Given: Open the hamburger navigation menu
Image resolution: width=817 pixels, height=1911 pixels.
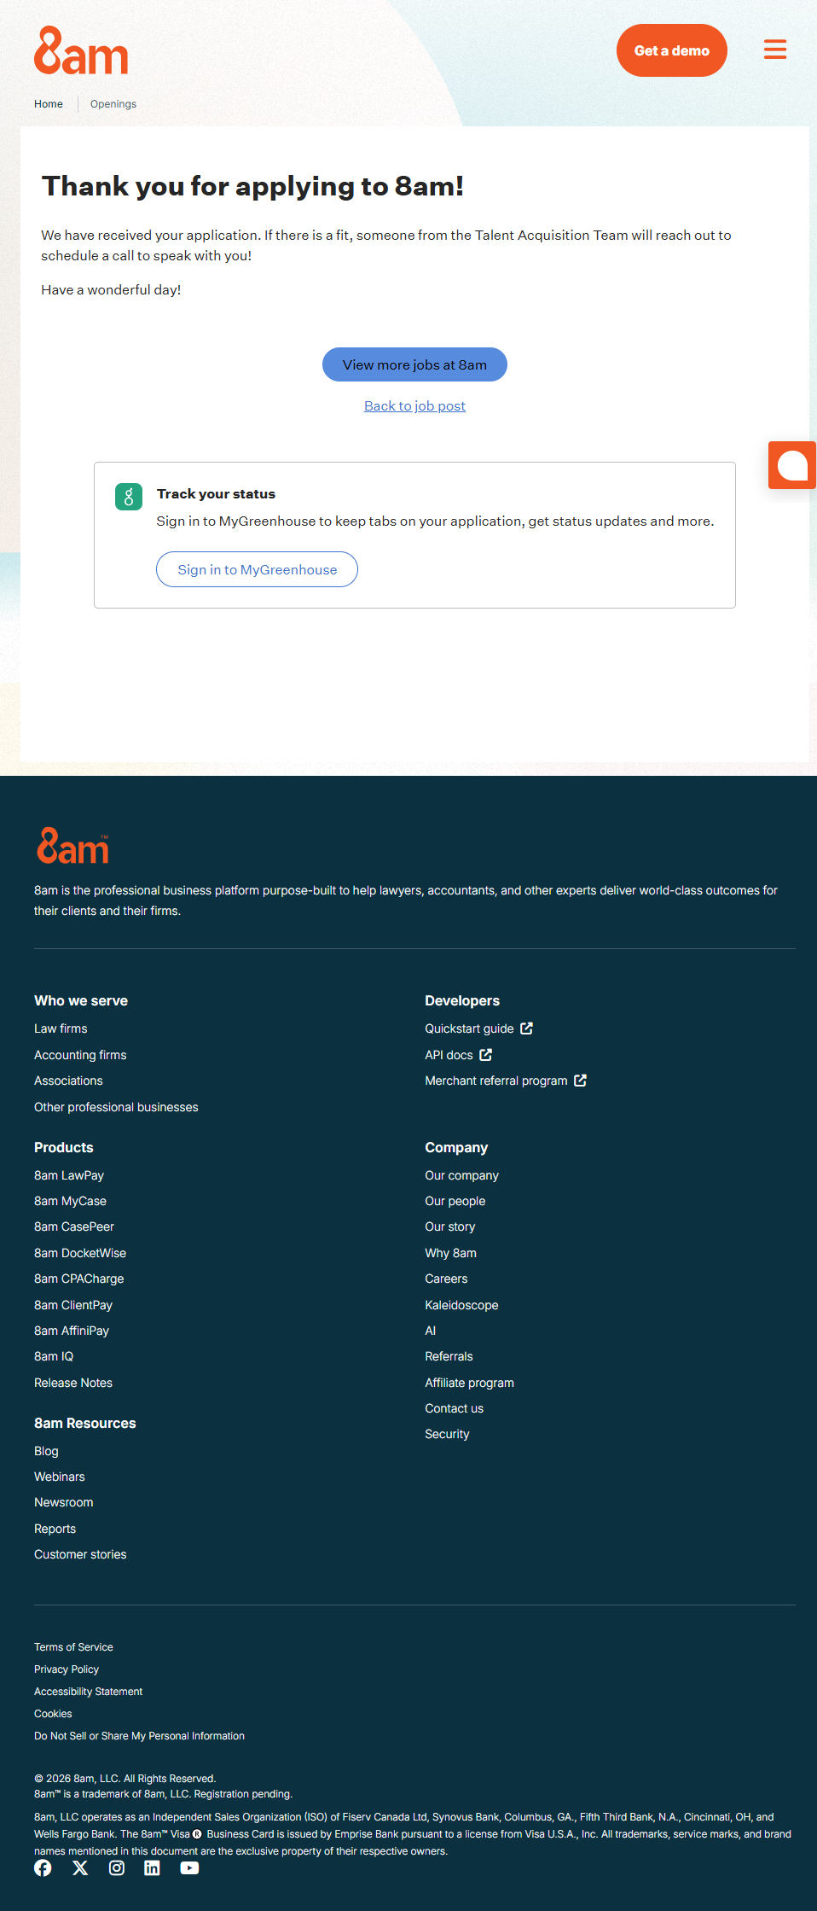Looking at the screenshot, I should coord(774,50).
